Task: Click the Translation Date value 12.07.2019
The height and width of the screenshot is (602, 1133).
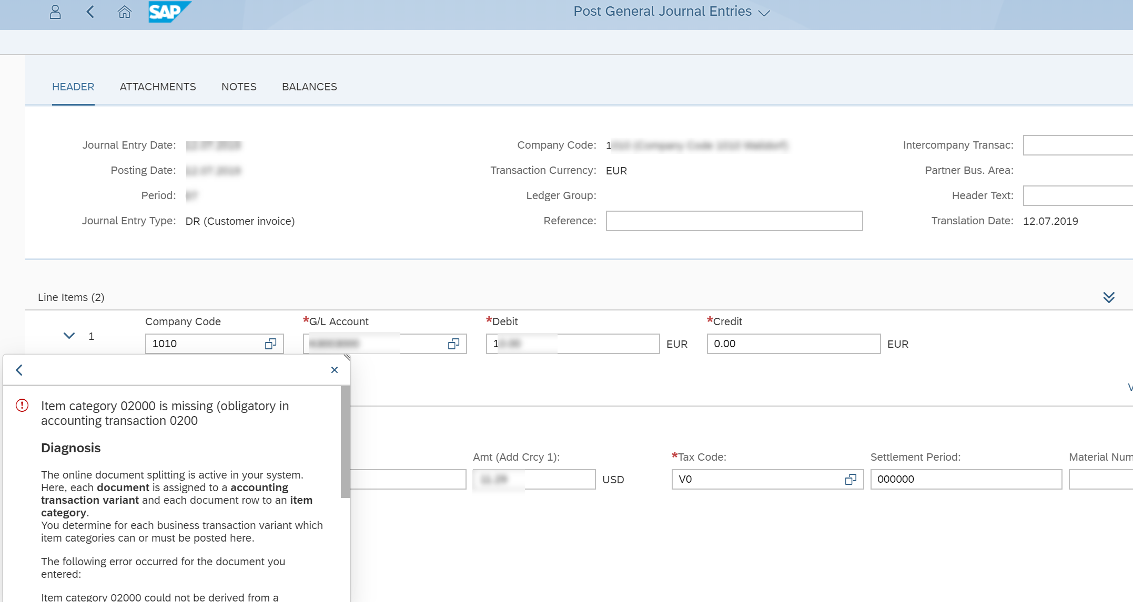Action: click(1050, 221)
